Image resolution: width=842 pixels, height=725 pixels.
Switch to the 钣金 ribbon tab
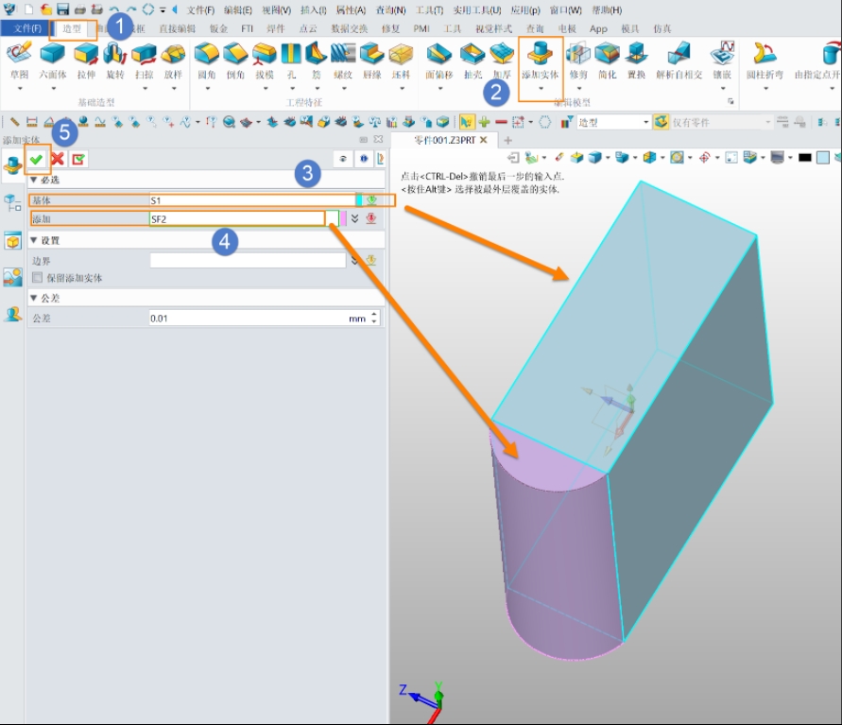(218, 28)
